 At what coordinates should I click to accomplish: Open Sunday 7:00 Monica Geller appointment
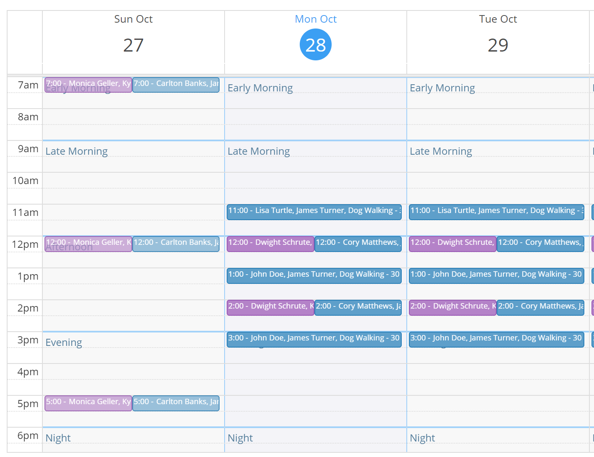click(x=88, y=85)
